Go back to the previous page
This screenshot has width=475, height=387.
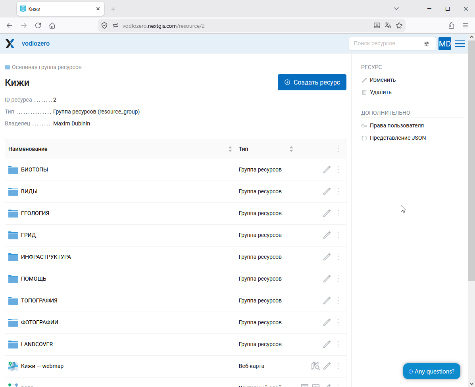click(x=10, y=26)
